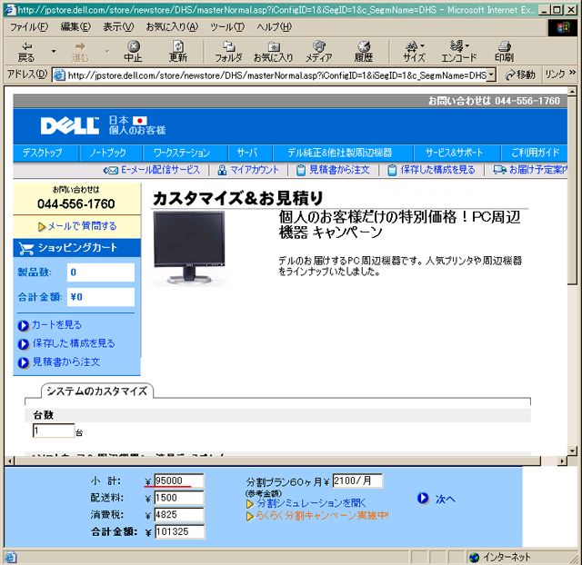Click the horizontal scrollbar right arrow
Image resolution: width=582 pixels, height=565 pixels.
(563, 461)
